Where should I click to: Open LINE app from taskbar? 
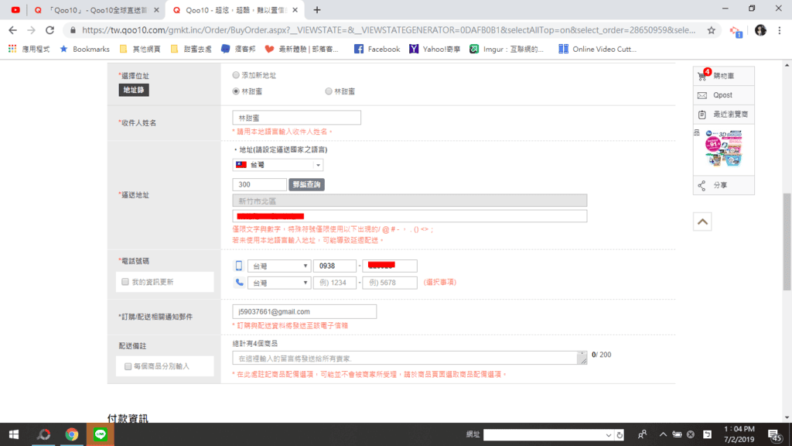click(x=100, y=434)
